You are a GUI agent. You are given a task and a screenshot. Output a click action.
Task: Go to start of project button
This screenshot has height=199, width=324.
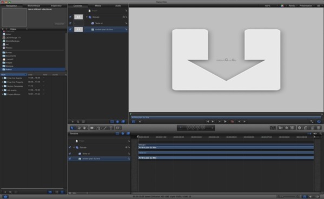click(x=207, y=121)
